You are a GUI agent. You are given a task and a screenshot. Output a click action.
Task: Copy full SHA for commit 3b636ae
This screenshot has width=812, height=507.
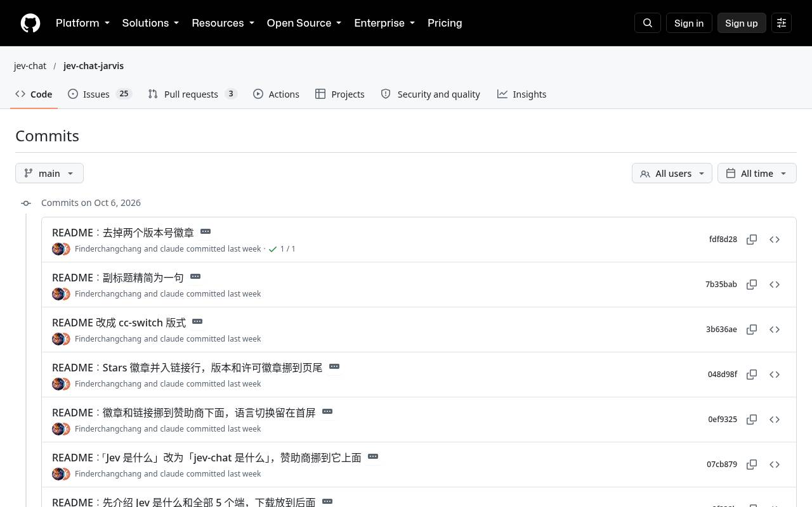752,330
